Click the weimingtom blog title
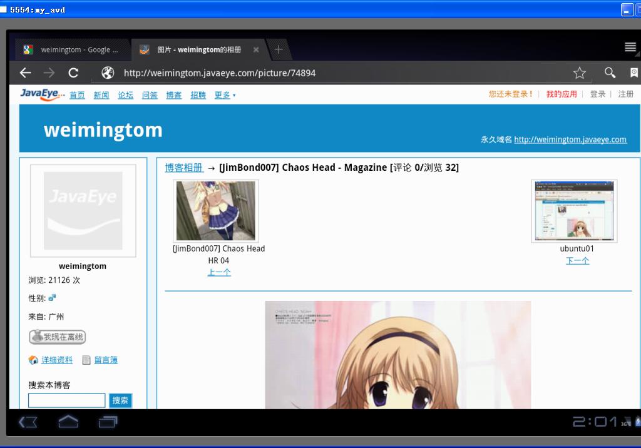Viewport: 641px width, 448px height. [x=103, y=130]
